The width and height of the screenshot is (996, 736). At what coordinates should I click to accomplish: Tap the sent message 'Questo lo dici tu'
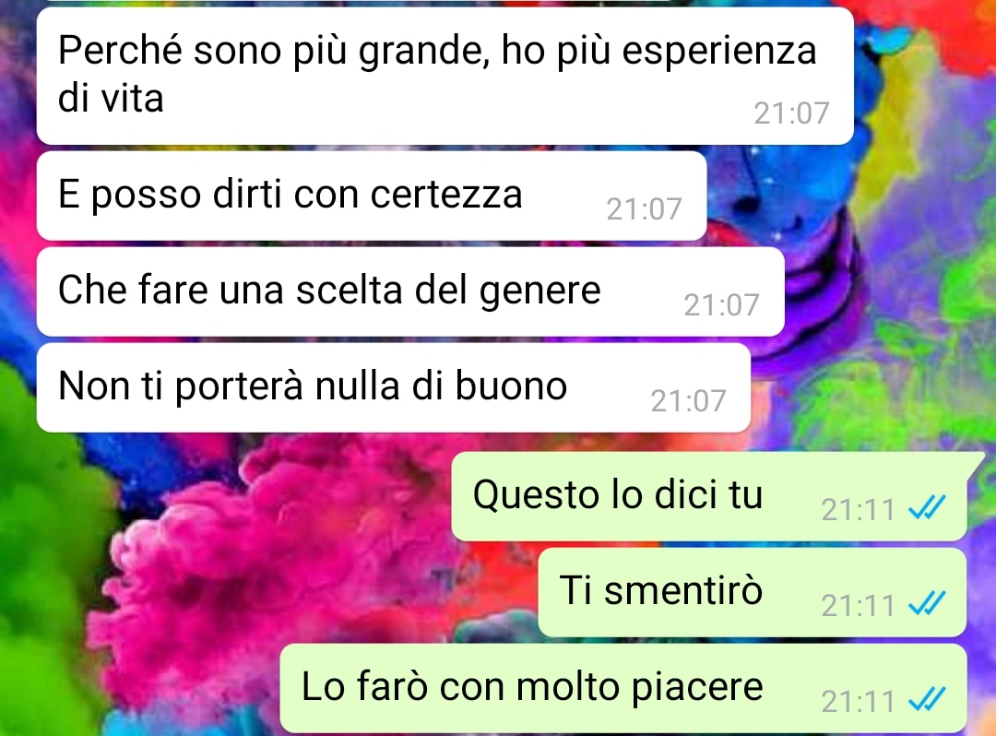pos(711,496)
